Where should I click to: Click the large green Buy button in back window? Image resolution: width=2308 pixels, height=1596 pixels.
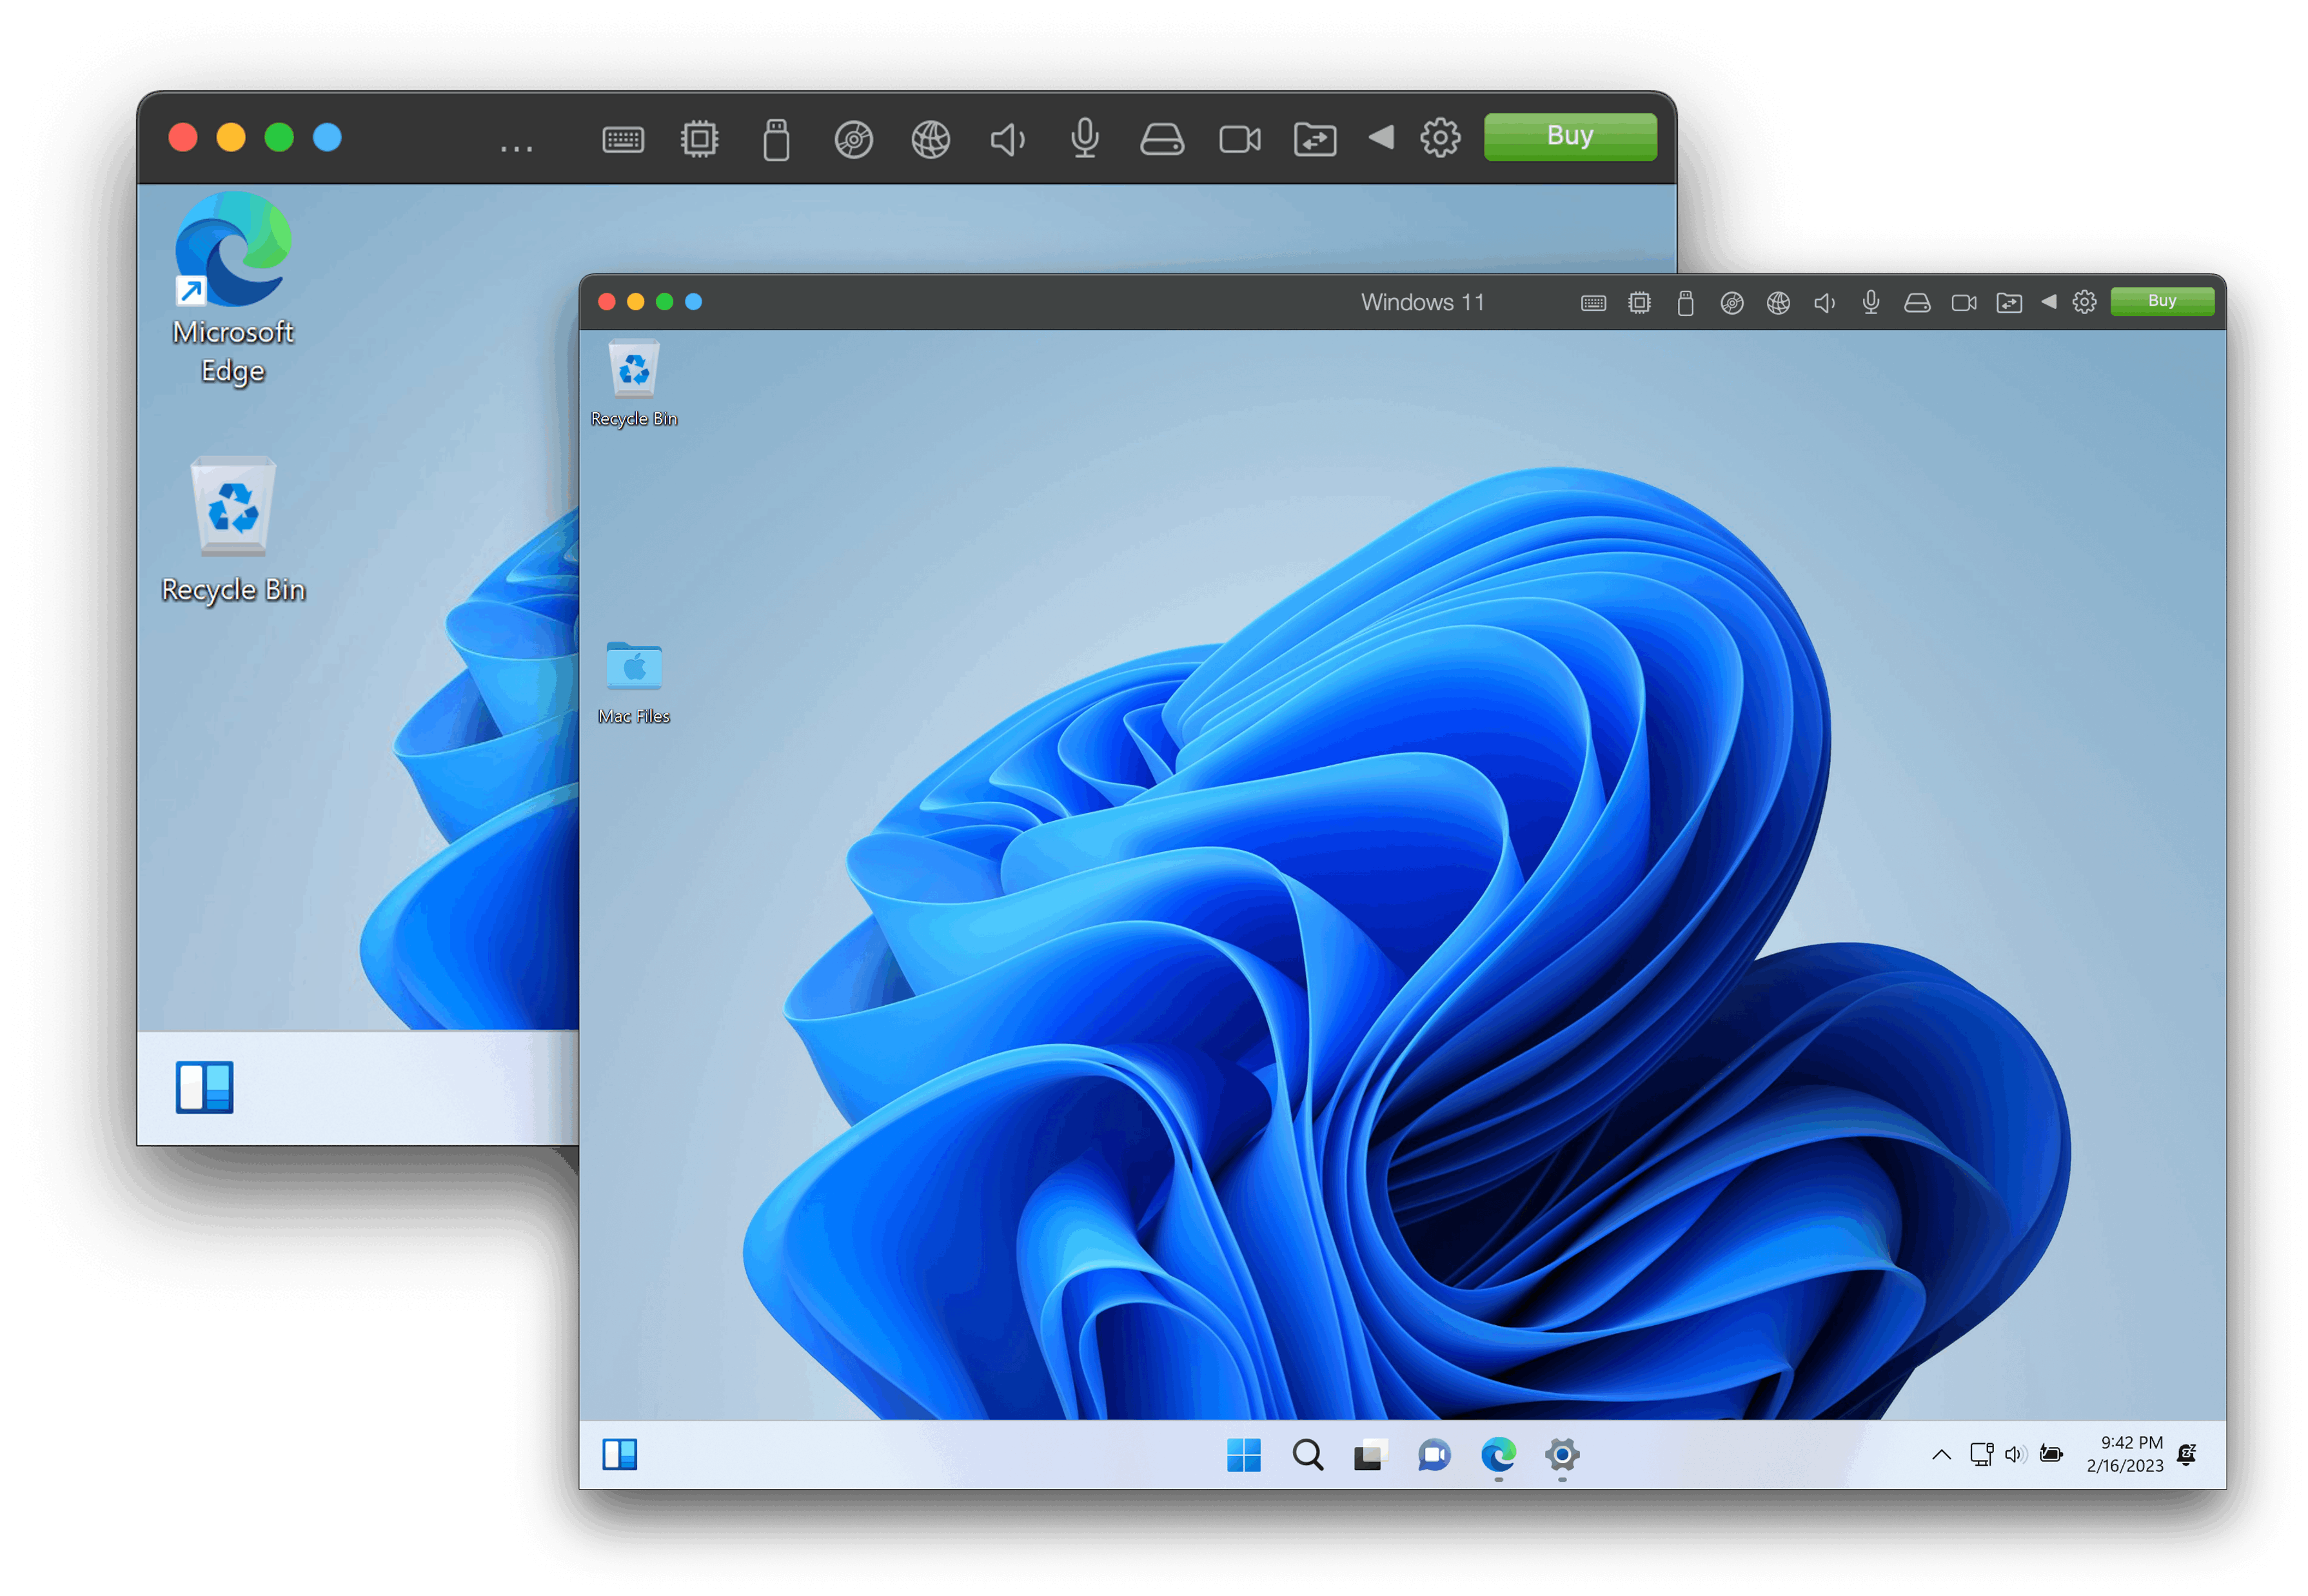click(1570, 137)
